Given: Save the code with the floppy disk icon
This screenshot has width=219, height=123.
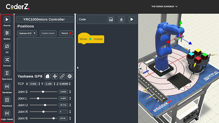Looking at the screenshot, I should [111, 19].
